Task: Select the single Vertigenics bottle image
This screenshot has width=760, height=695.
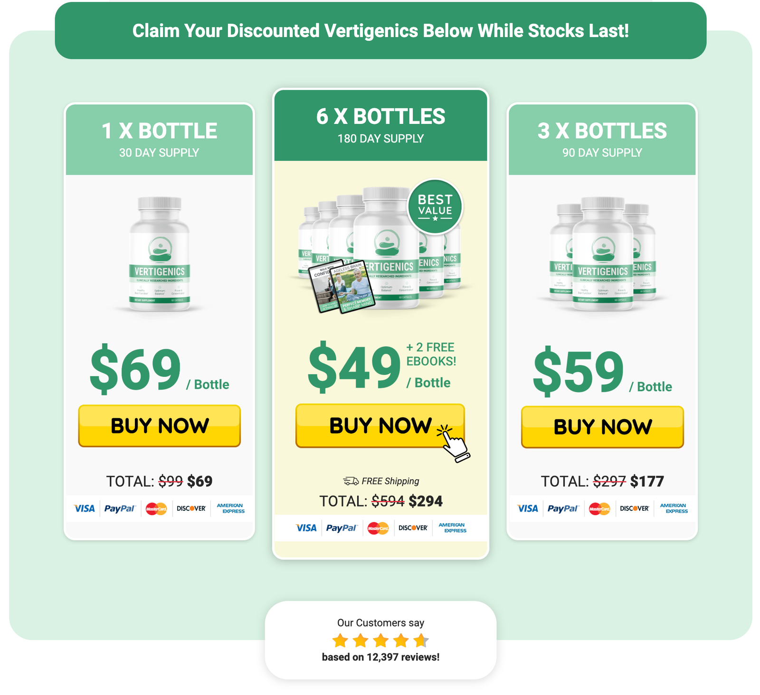Action: [x=160, y=254]
